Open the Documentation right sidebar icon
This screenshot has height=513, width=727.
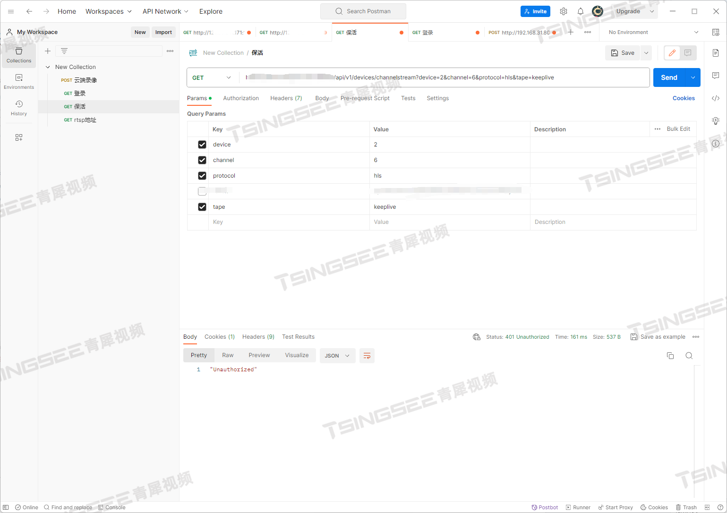[x=716, y=53]
